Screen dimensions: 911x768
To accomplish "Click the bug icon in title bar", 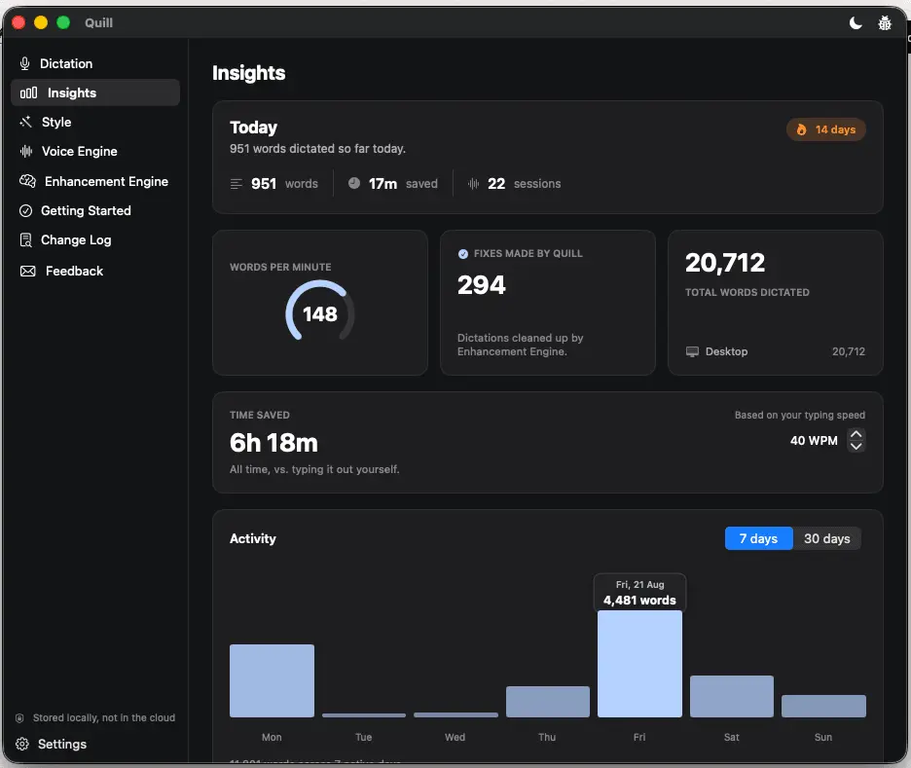I will [x=885, y=22].
